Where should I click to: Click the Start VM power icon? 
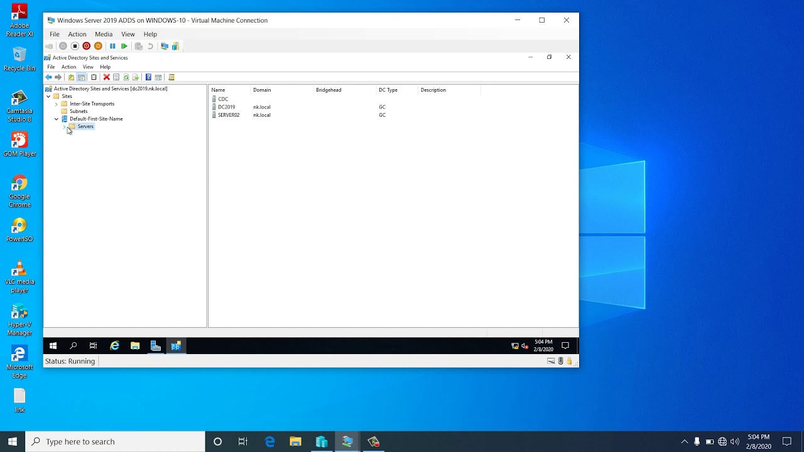point(63,46)
